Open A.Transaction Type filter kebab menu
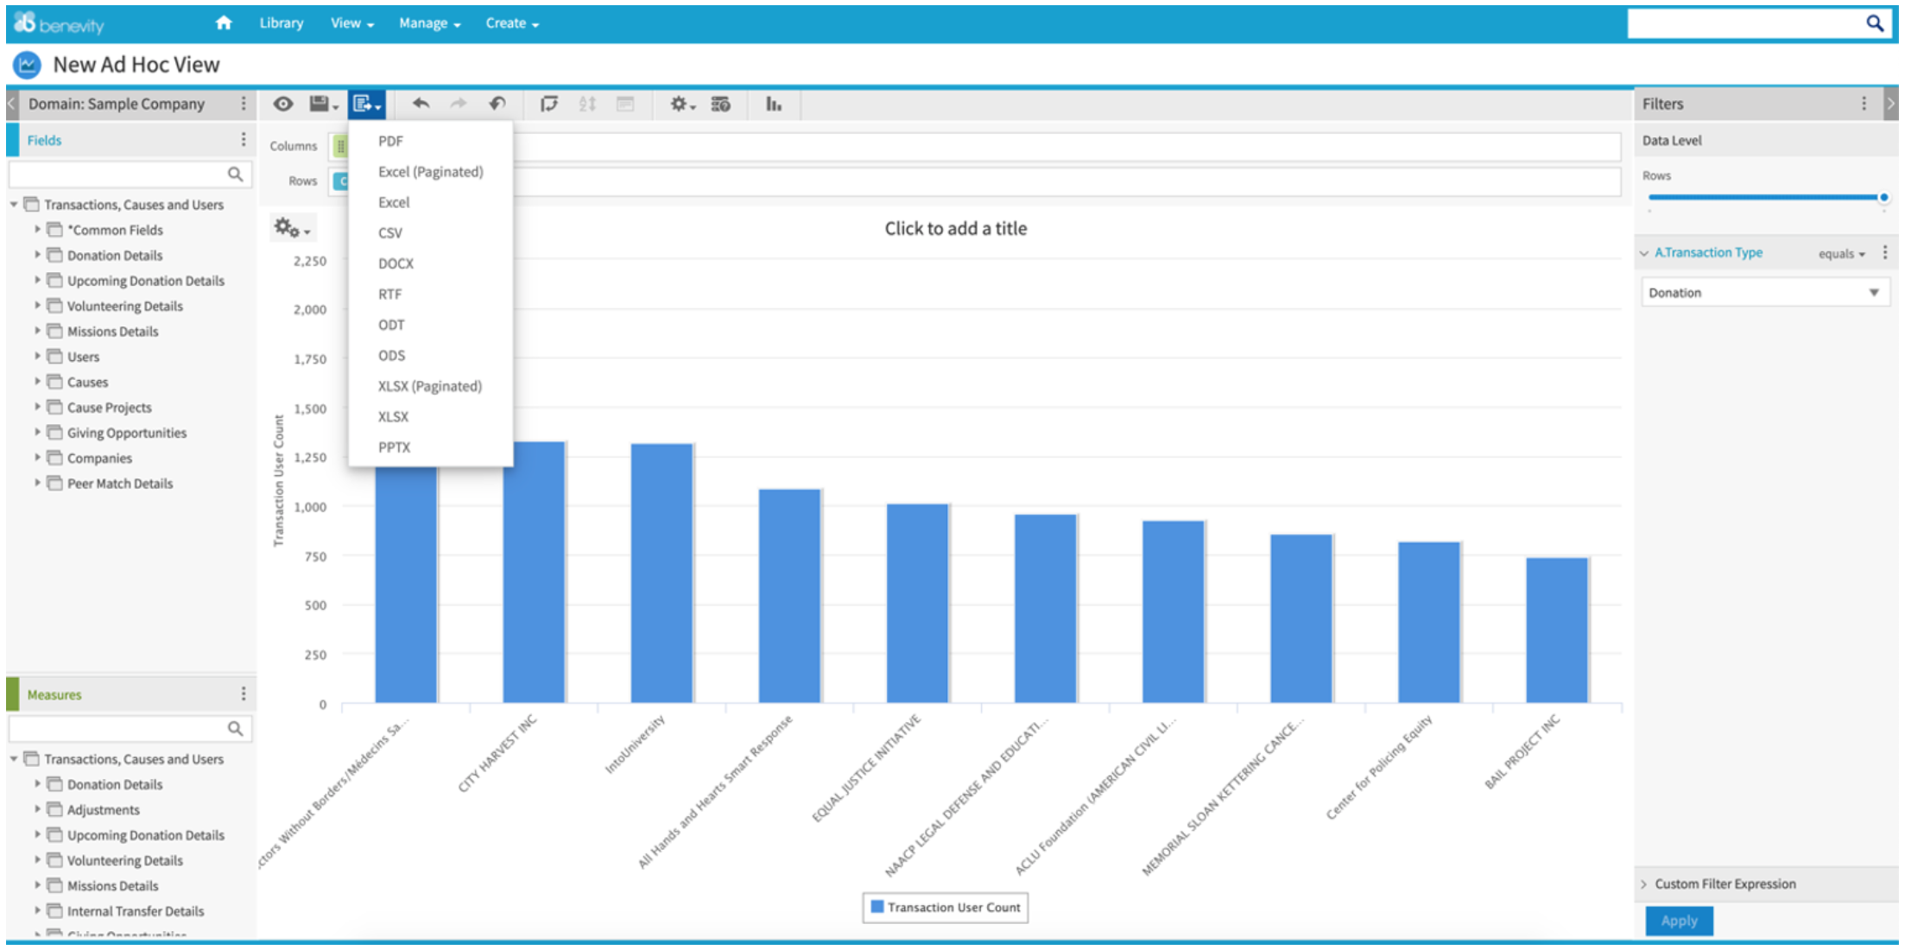The height and width of the screenshot is (950, 1905). pyautogui.click(x=1885, y=252)
